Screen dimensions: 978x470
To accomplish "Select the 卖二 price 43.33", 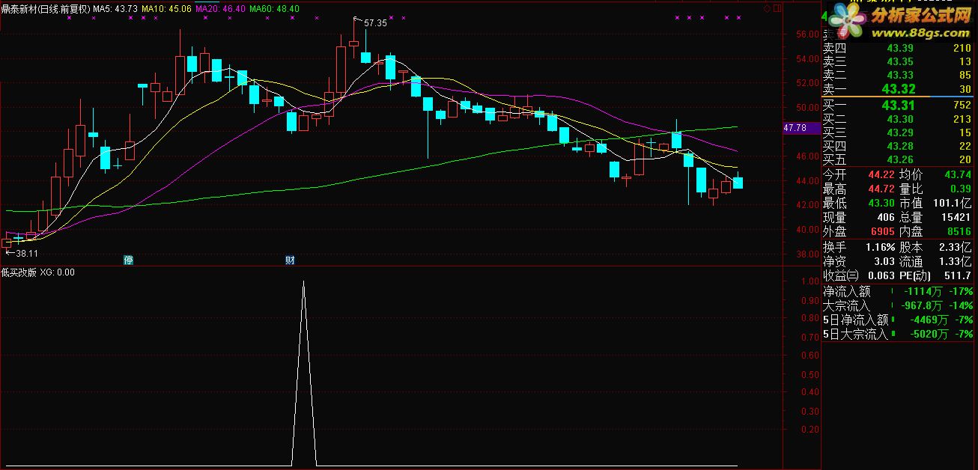I will [x=900, y=76].
